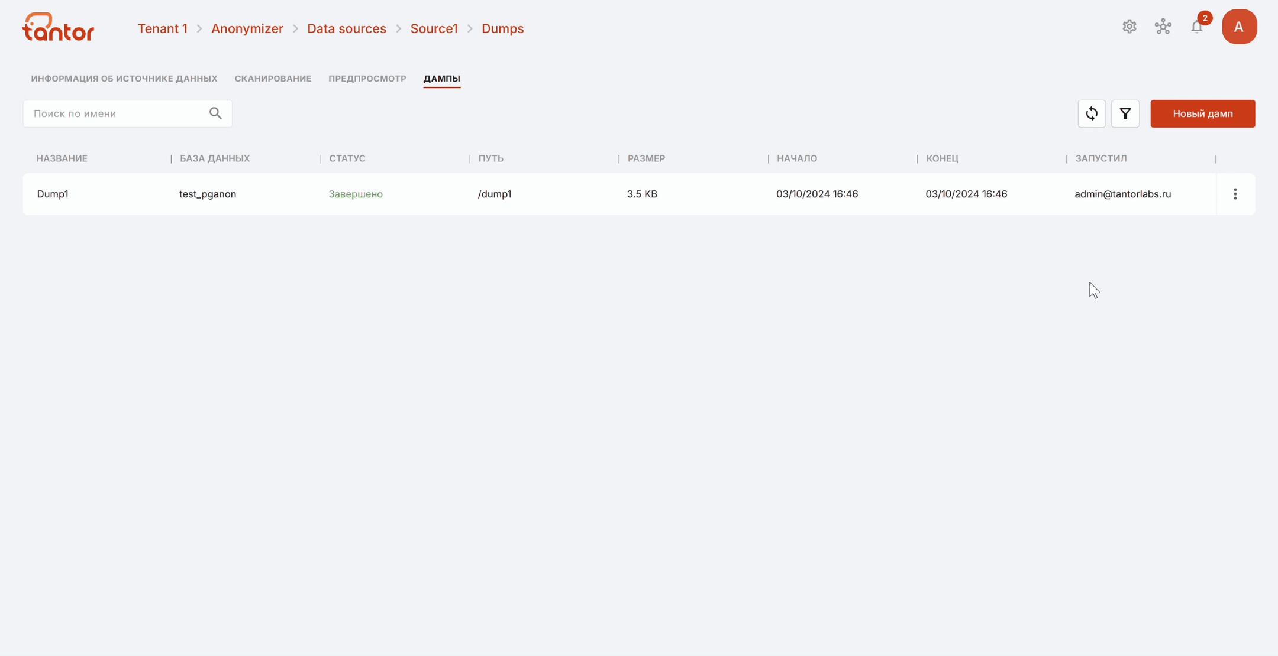1278x656 pixels.
Task: Open the cluster nodes icon
Action: point(1163,27)
